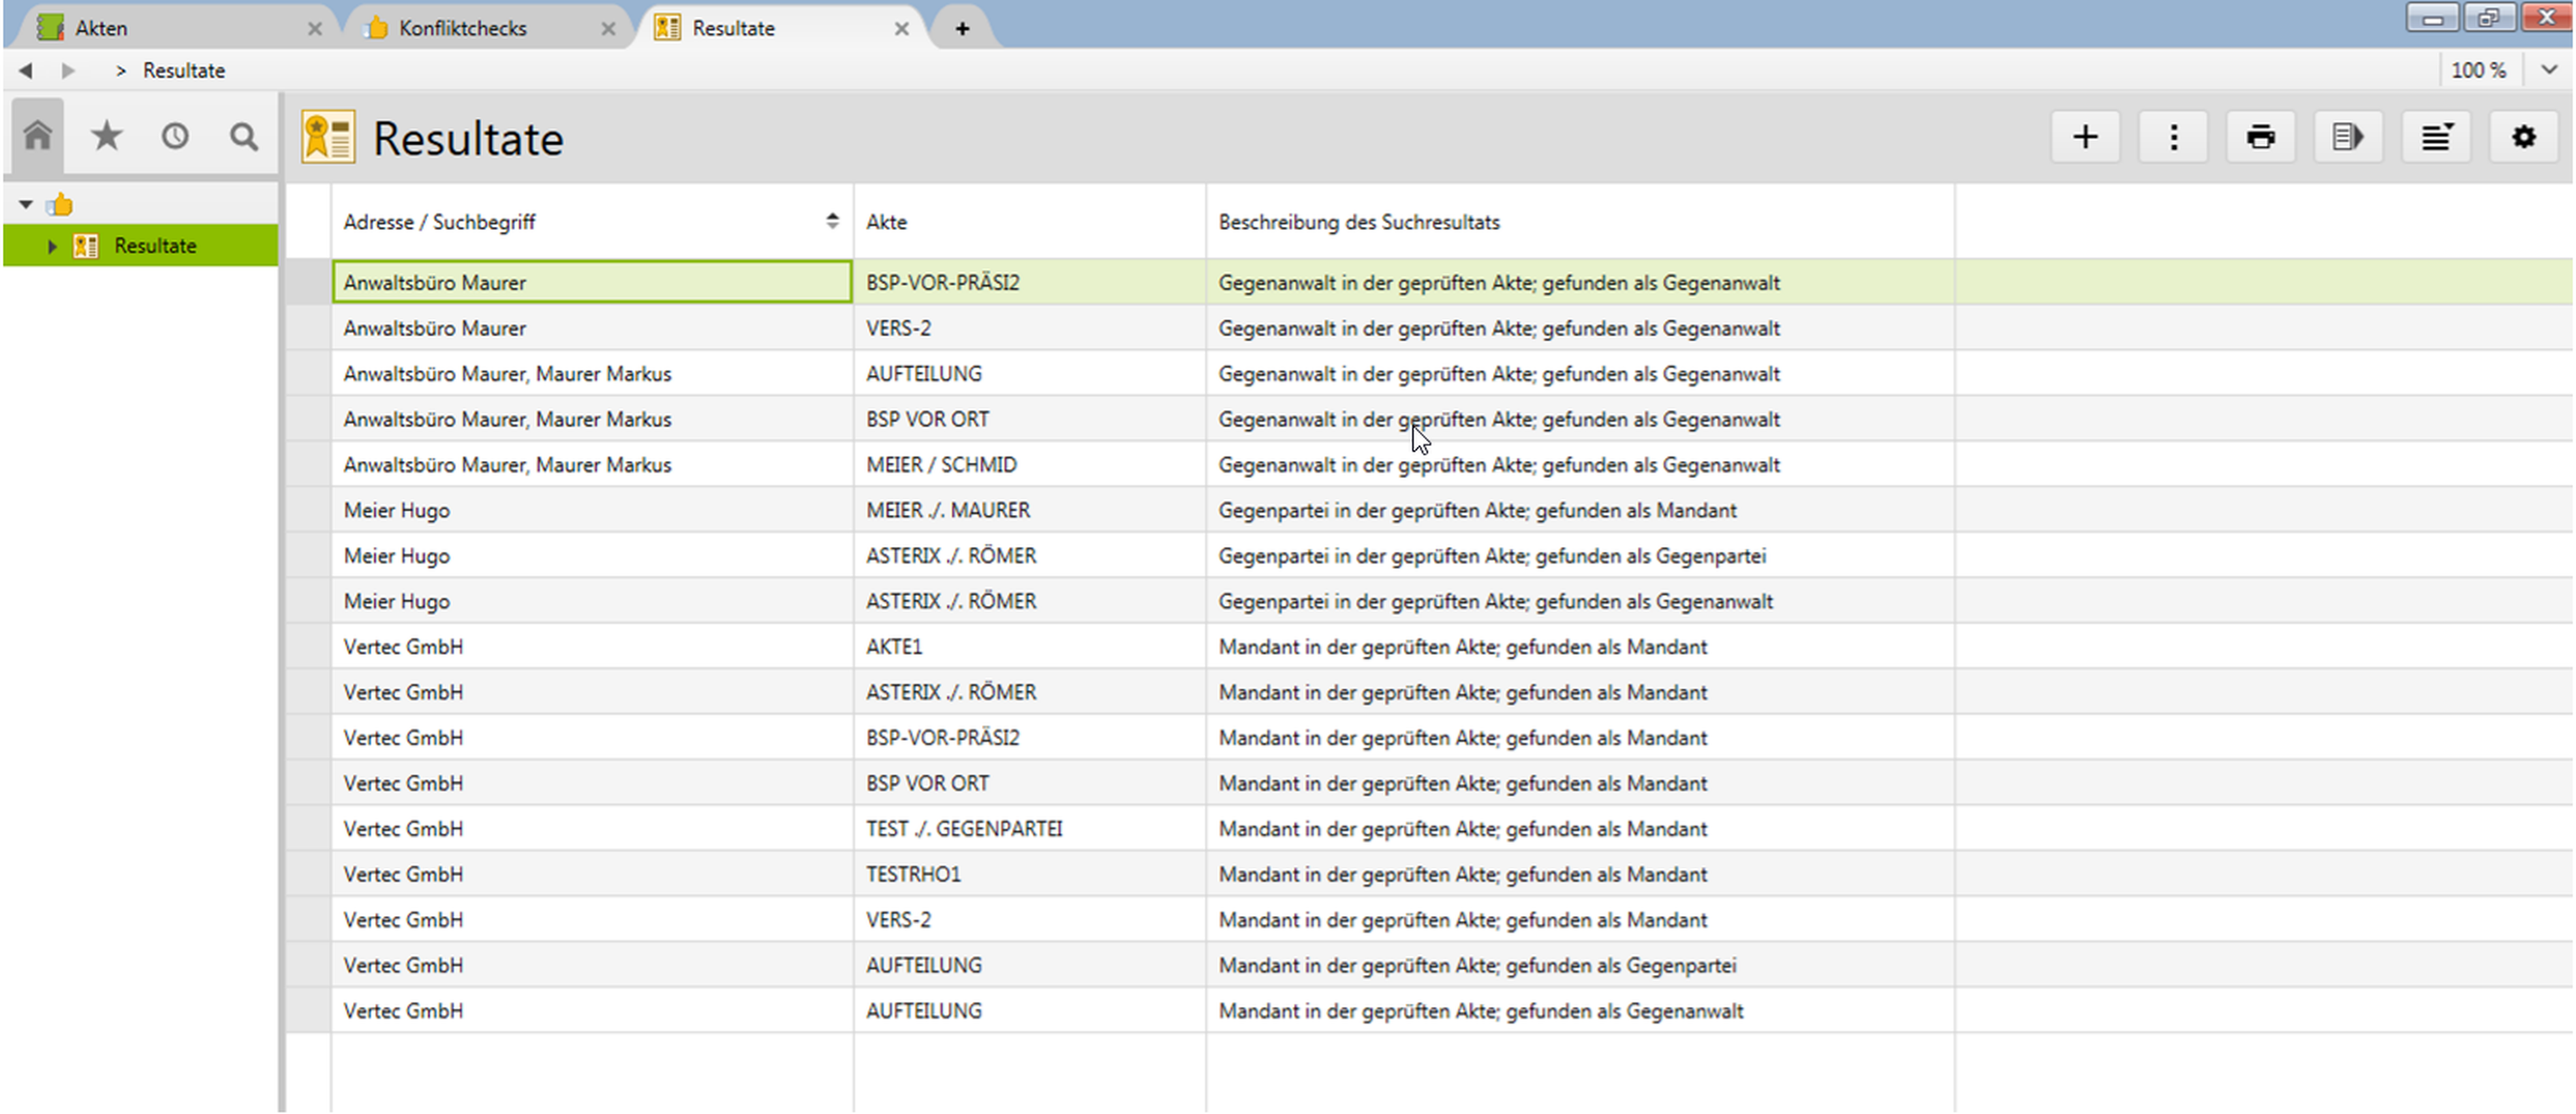The image size is (2576, 1114).
Task: Switch to the Akten tab
Action: click(x=101, y=28)
